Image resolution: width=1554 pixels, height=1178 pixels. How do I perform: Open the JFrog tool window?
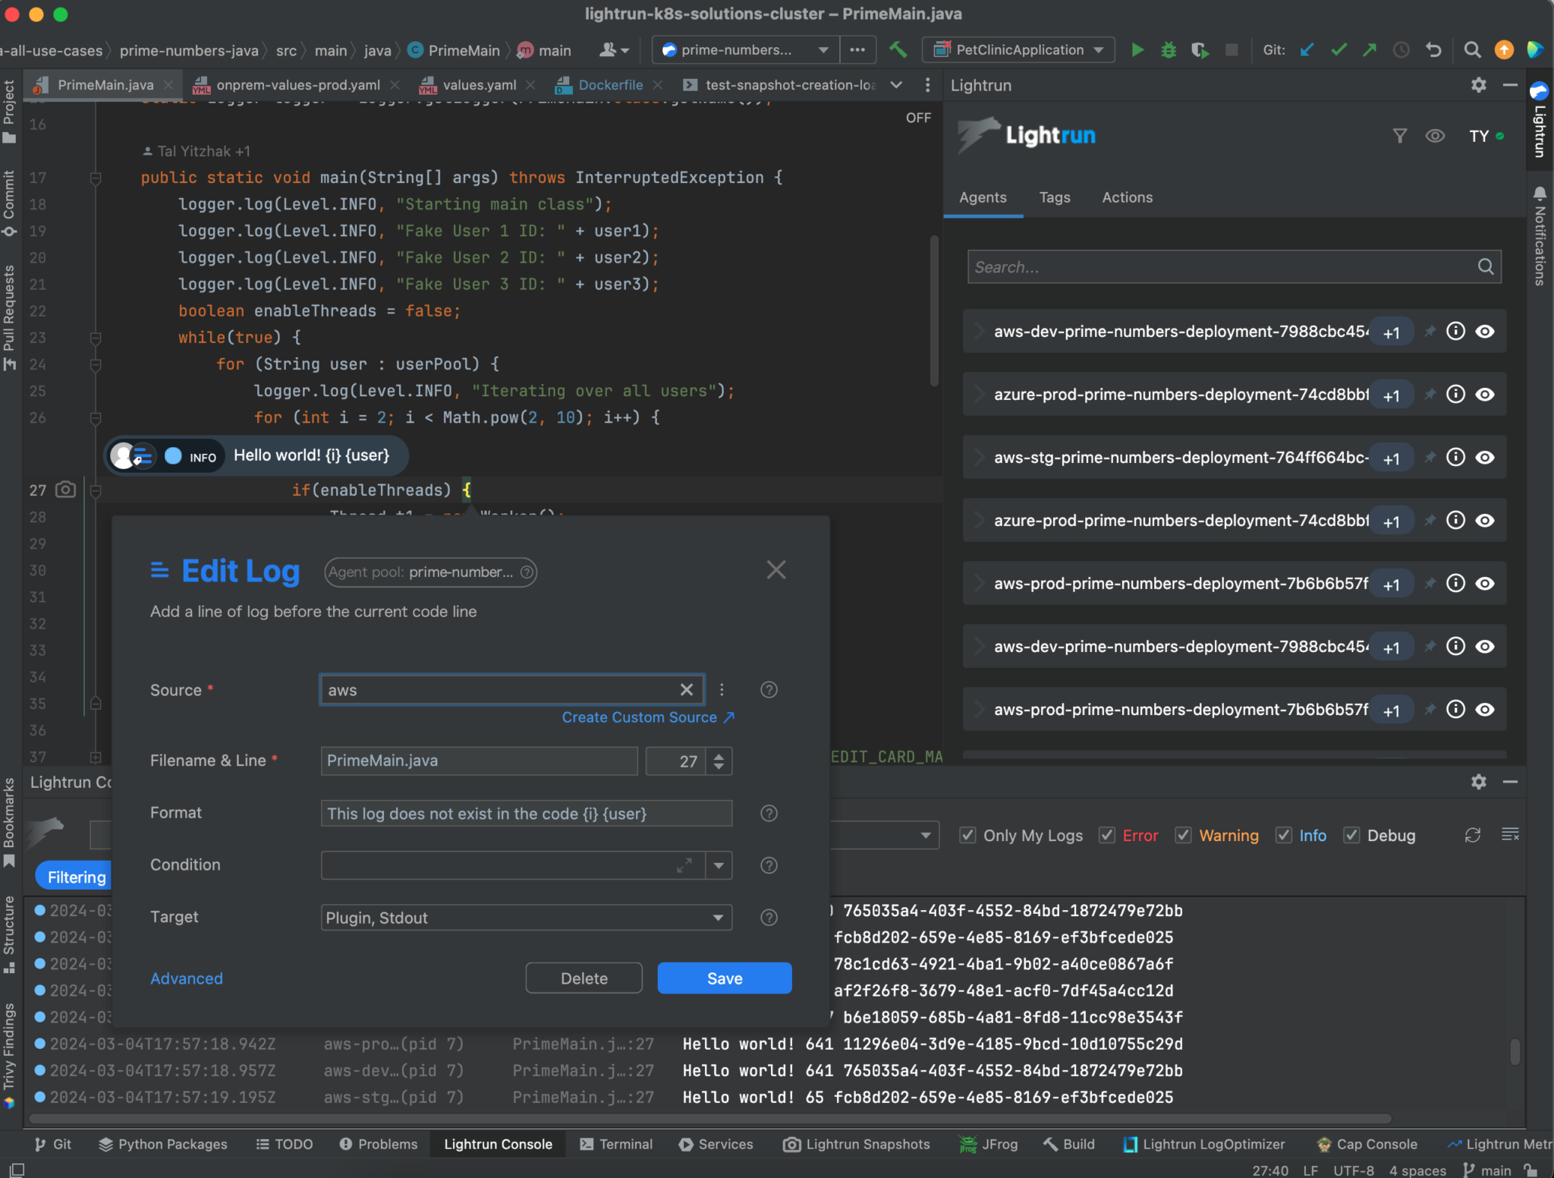click(986, 1144)
